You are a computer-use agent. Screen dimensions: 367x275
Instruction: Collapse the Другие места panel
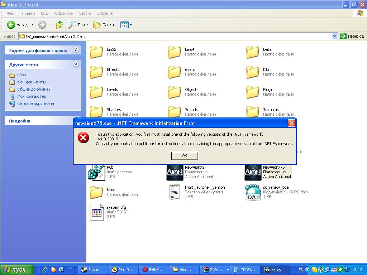(x=76, y=64)
